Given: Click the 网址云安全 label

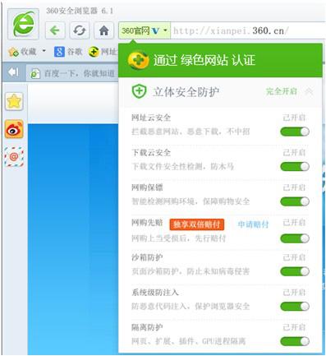Looking at the screenshot, I should [151, 118].
